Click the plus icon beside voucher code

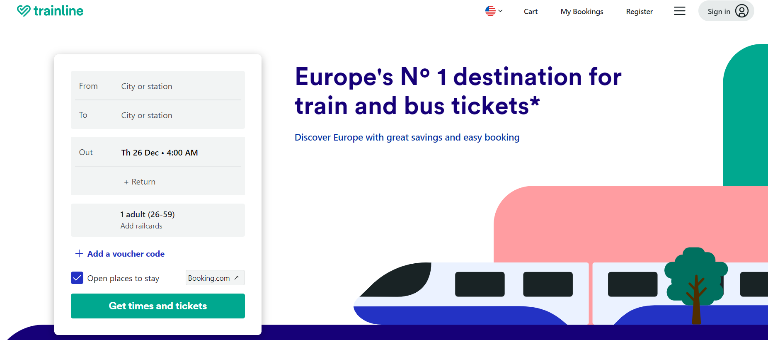tap(79, 253)
